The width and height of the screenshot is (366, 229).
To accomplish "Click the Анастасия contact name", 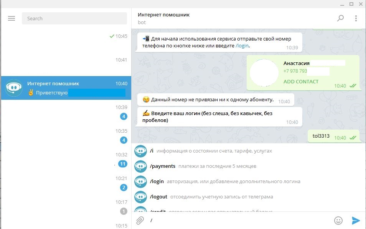I will coord(297,63).
